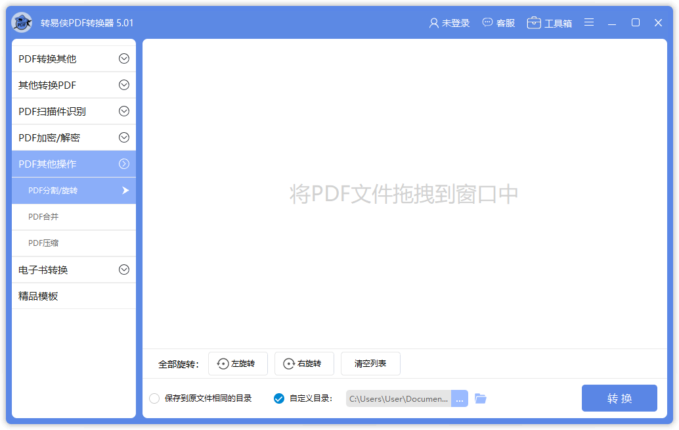Click the 将PDF文件拖拽到窗口中 drop area
Screen dimensions: 679x430
point(404,194)
